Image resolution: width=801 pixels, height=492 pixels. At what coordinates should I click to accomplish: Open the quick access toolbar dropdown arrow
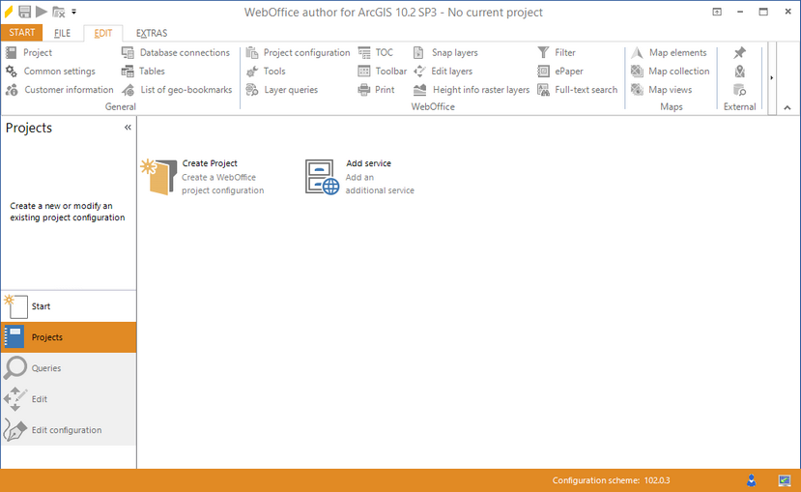tap(74, 12)
